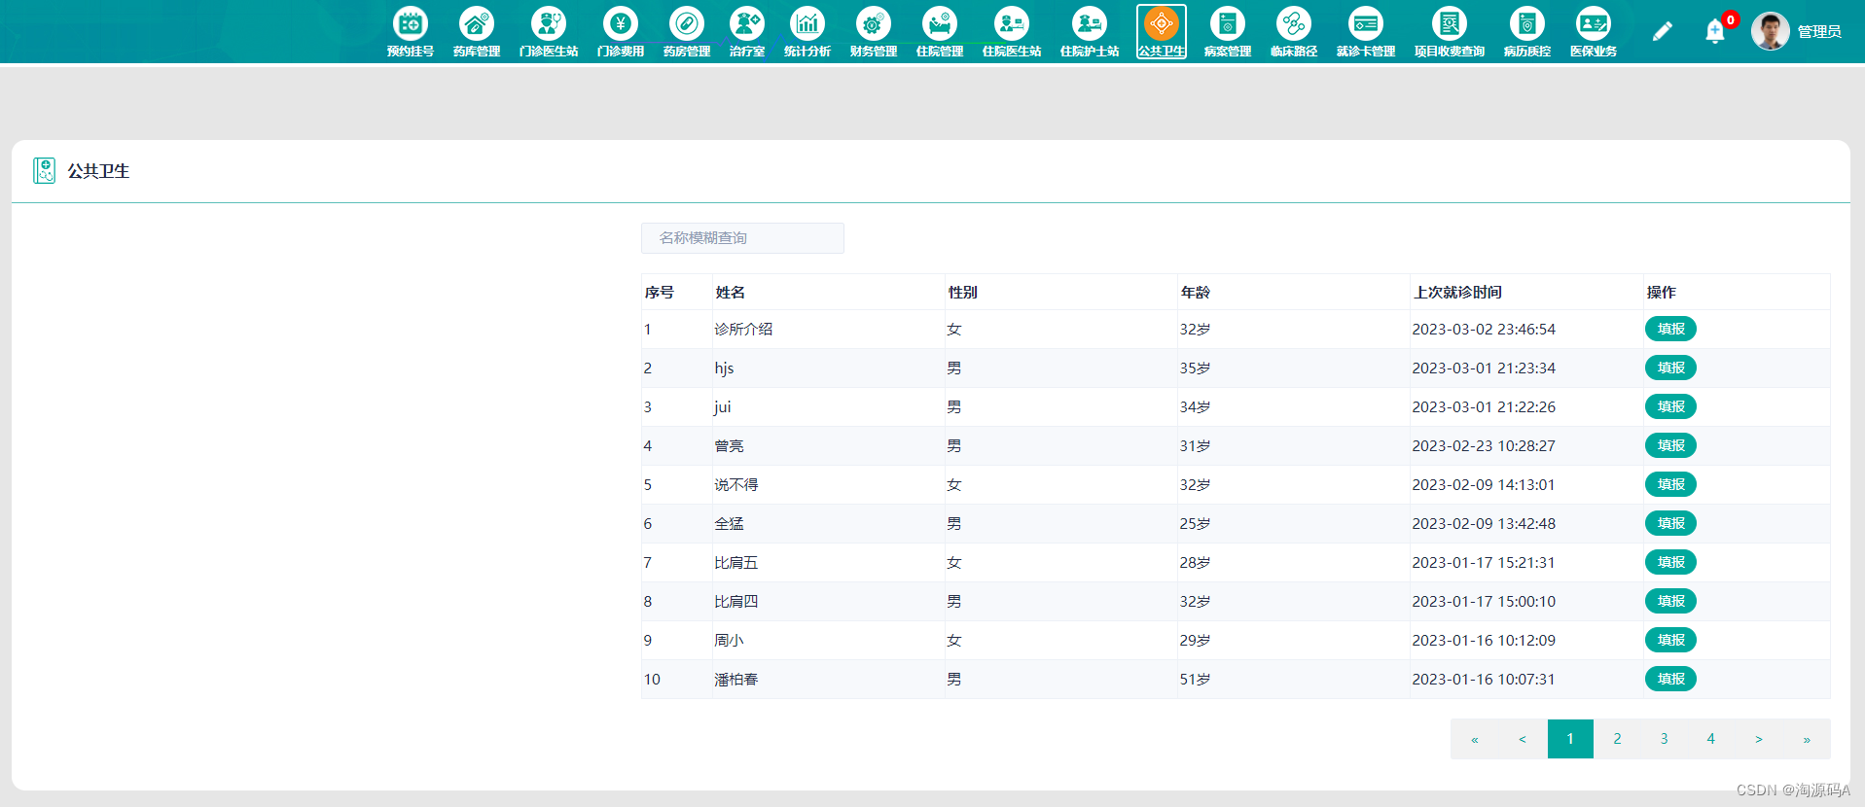Image resolution: width=1865 pixels, height=807 pixels.
Task: Click the 公共卫生 panel header icon
Action: tap(44, 171)
